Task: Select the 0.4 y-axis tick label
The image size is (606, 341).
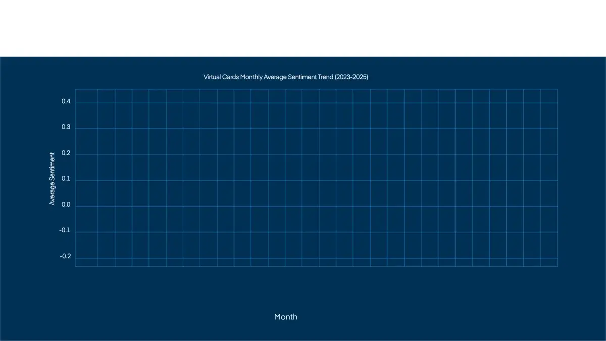Action: pyautogui.click(x=66, y=102)
